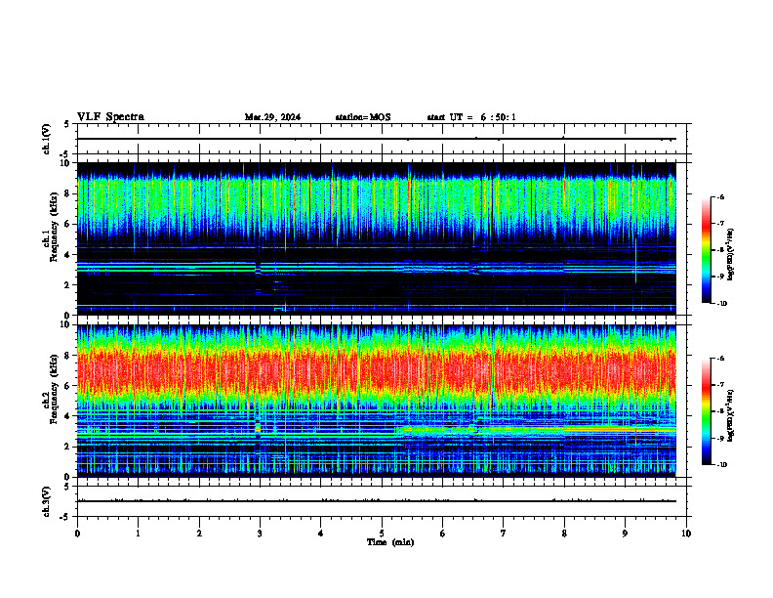Screen dimensions: 773x598
Task: Click the "station=MOS" header label
Action: pos(363,117)
